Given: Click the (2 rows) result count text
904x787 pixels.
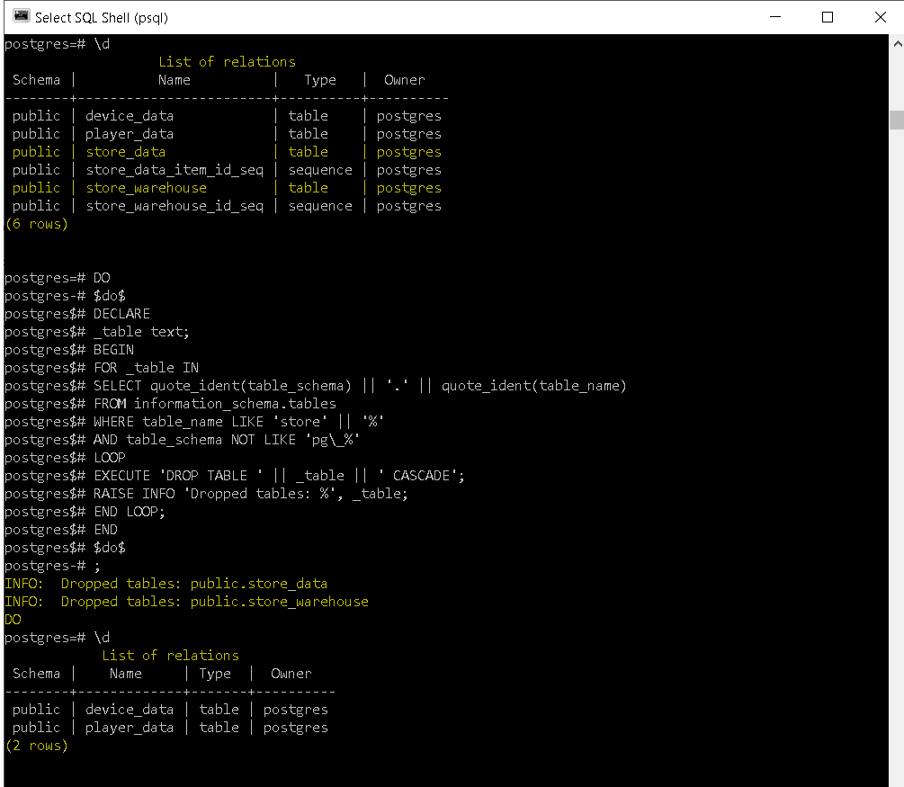Looking at the screenshot, I should [x=36, y=745].
